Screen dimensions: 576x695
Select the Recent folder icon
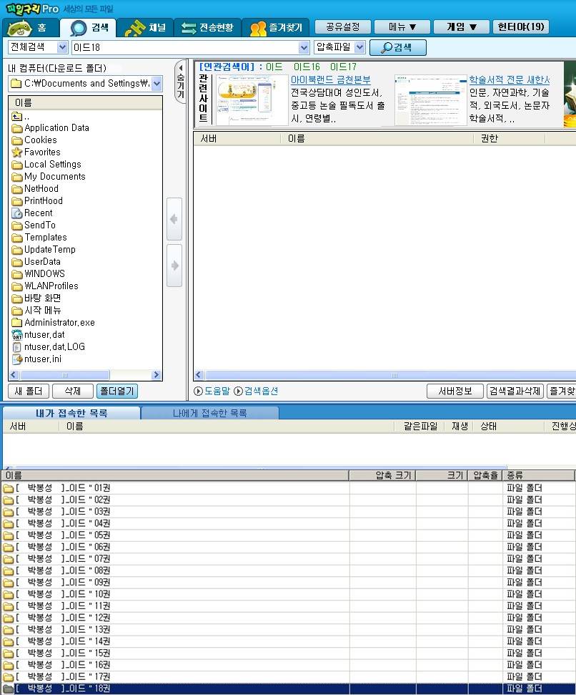pyautogui.click(x=17, y=213)
